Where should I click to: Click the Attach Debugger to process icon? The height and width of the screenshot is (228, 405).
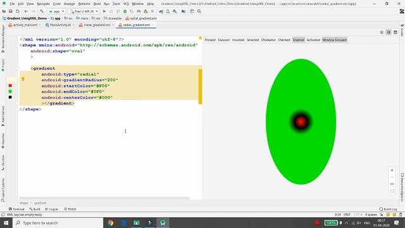tap(146, 11)
